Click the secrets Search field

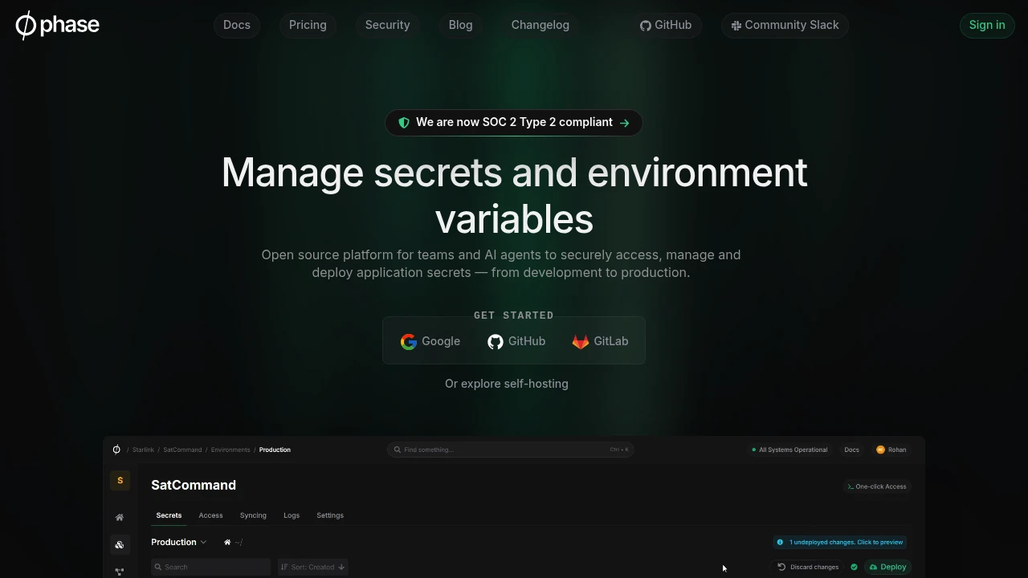pos(211,567)
